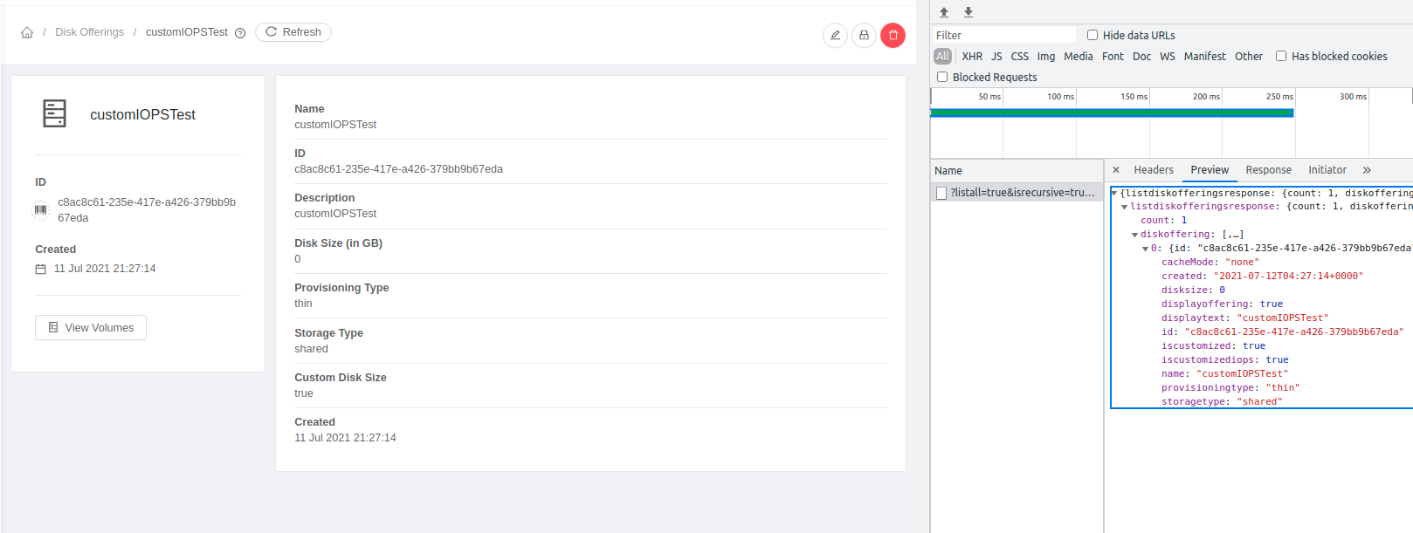The image size is (1413, 533).
Task: Import HAR file upload arrow icon
Action: pyautogui.click(x=944, y=12)
